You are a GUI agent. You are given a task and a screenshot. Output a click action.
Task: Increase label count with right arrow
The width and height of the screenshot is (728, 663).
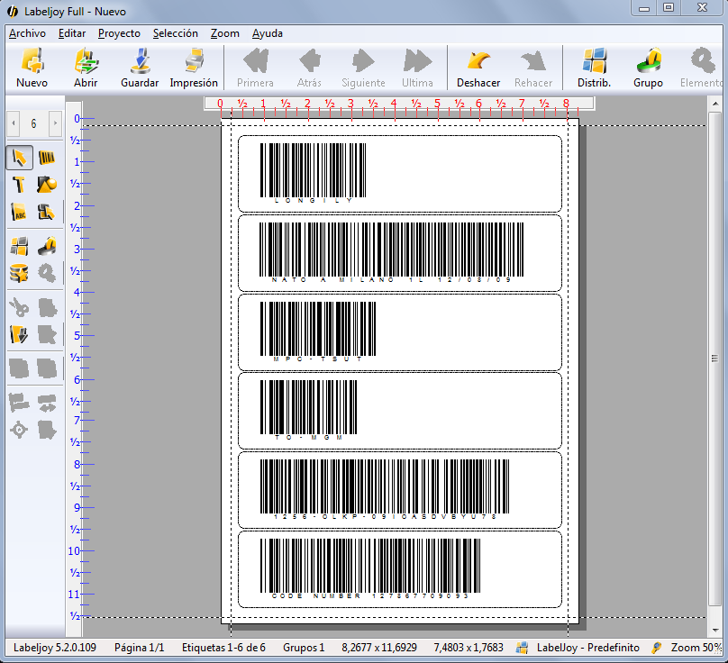[55, 123]
